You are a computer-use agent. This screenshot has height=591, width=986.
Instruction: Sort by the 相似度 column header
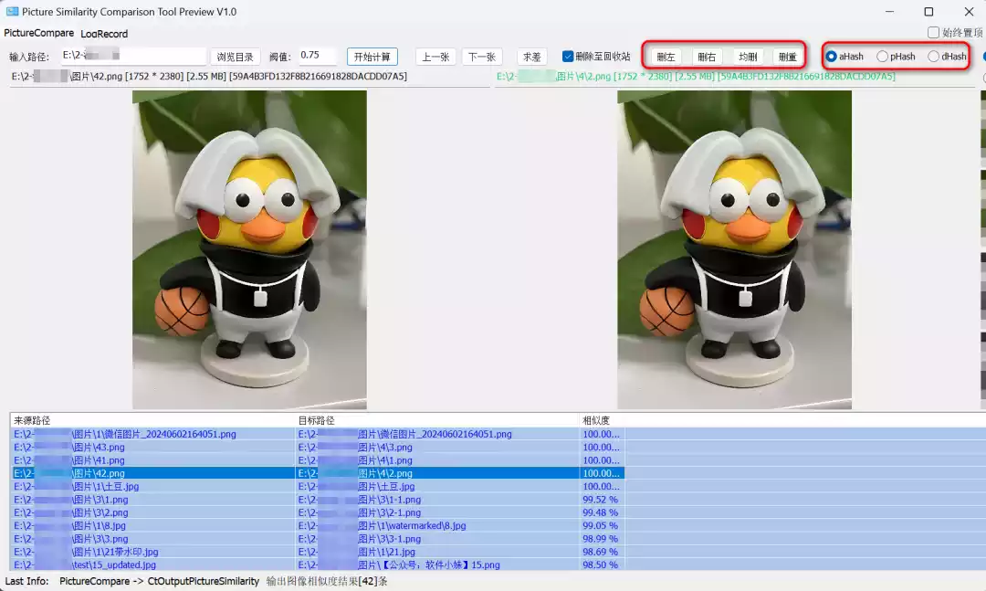click(595, 420)
